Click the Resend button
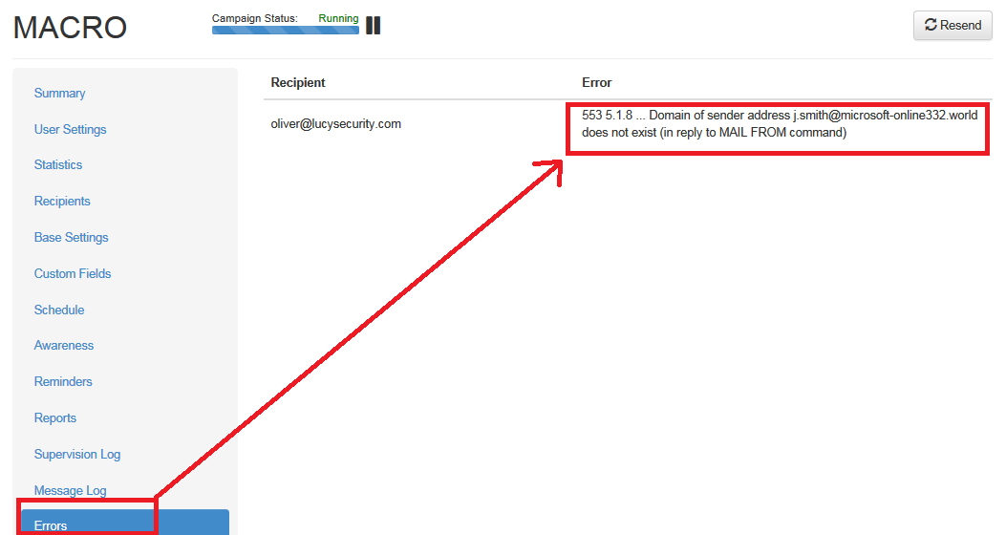 952,25
